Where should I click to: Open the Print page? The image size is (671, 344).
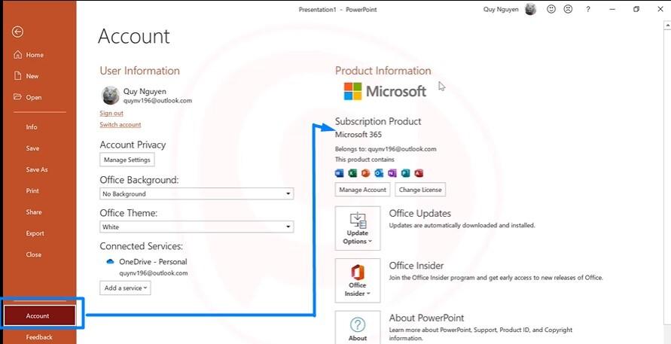pos(32,191)
